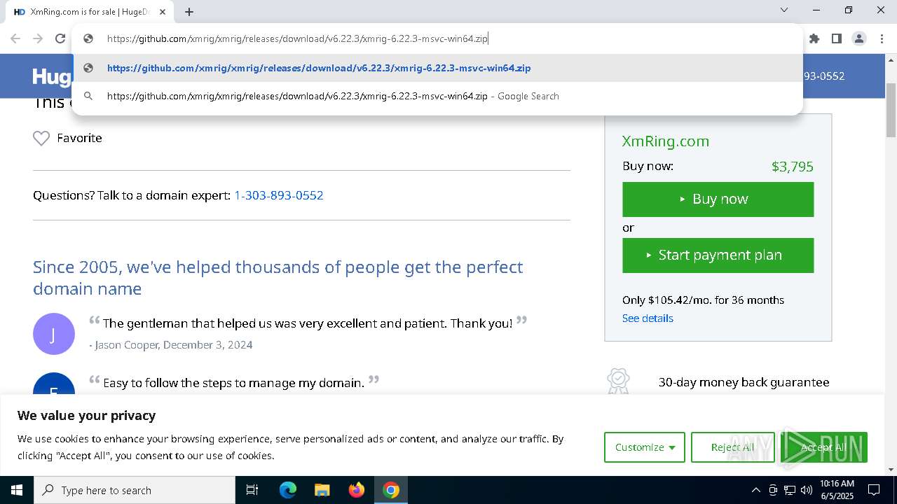Open the Chrome three-dot menu
The width and height of the screenshot is (897, 504).
click(882, 38)
